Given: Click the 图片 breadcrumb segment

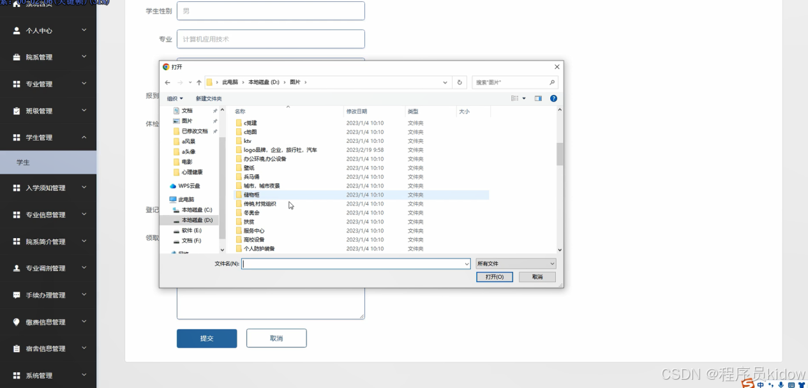Looking at the screenshot, I should click(295, 82).
